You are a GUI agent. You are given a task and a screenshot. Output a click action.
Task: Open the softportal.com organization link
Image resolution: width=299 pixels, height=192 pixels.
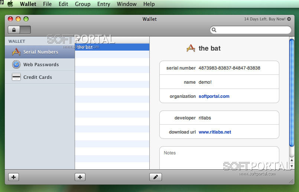pos(214,96)
